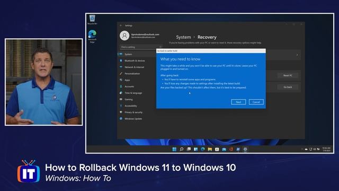Click the Settings back arrow
The height and width of the screenshot is (191, 339).
[121, 25]
